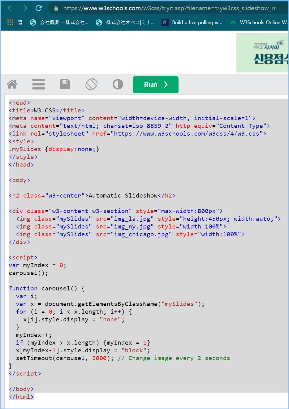
Task: Click the img_chicago.jpg image tag line
Action: pos(130,234)
